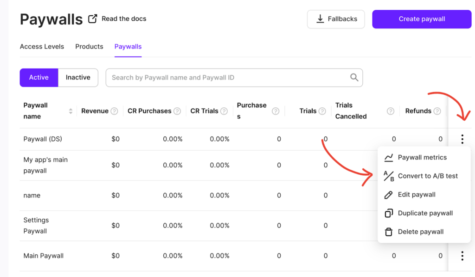Focus the Paywall name and ID search field
475x277 pixels.
tap(227, 78)
